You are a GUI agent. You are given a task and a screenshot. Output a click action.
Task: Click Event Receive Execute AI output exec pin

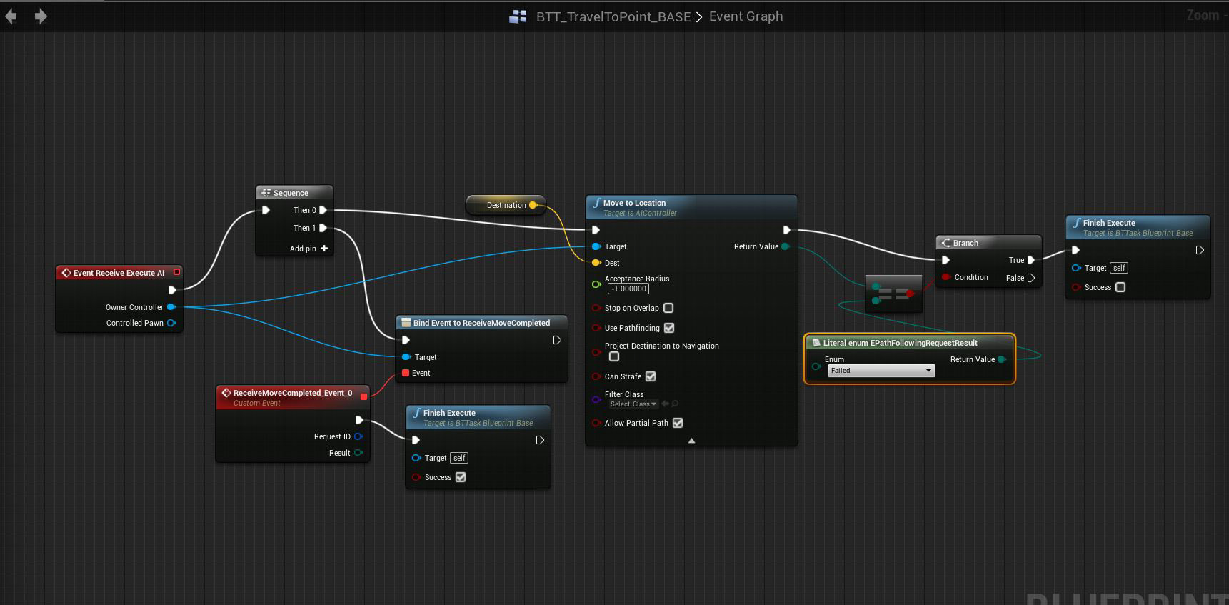click(172, 290)
